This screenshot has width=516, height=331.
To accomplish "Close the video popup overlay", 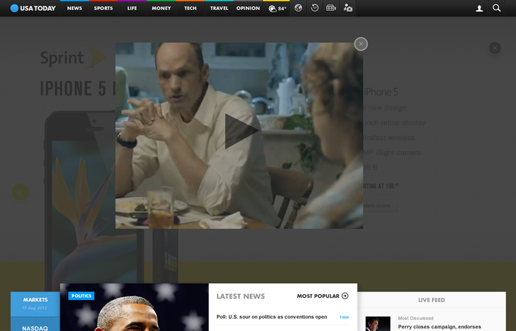I will click(361, 44).
